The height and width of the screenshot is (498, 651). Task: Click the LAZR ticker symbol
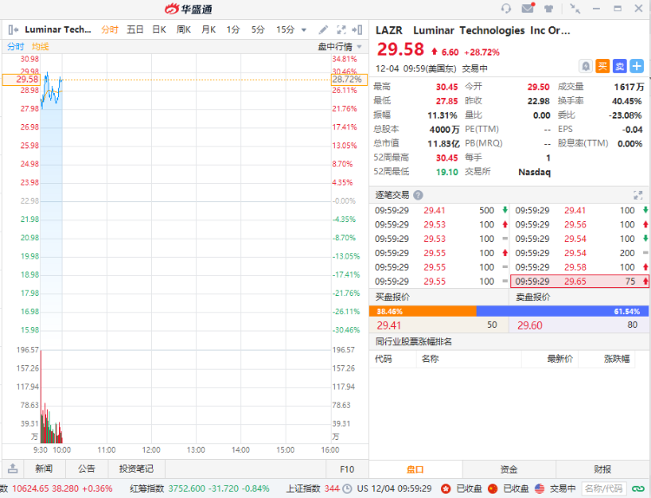point(389,30)
